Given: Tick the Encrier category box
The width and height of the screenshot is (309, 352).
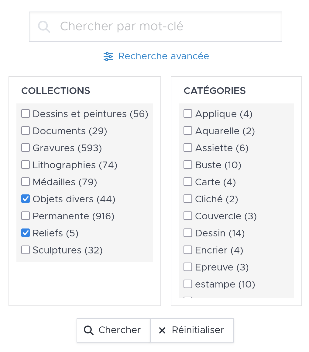Looking at the screenshot, I should (188, 250).
